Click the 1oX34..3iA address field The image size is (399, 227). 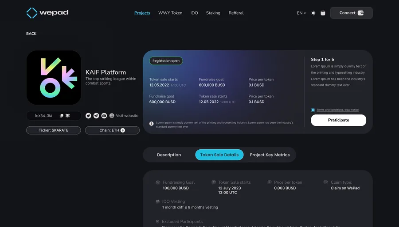pos(54,116)
